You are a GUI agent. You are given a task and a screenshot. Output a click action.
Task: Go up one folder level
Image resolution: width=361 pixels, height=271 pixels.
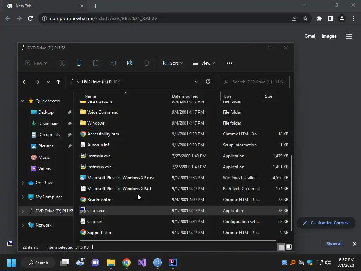pyautogui.click(x=58, y=82)
